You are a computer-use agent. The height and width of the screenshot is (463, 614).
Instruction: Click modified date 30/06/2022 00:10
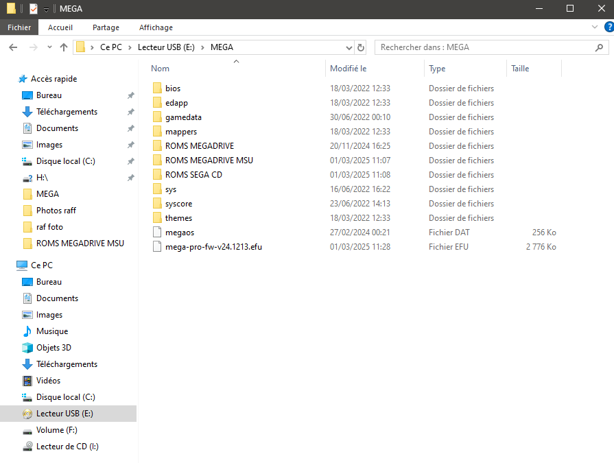click(360, 117)
